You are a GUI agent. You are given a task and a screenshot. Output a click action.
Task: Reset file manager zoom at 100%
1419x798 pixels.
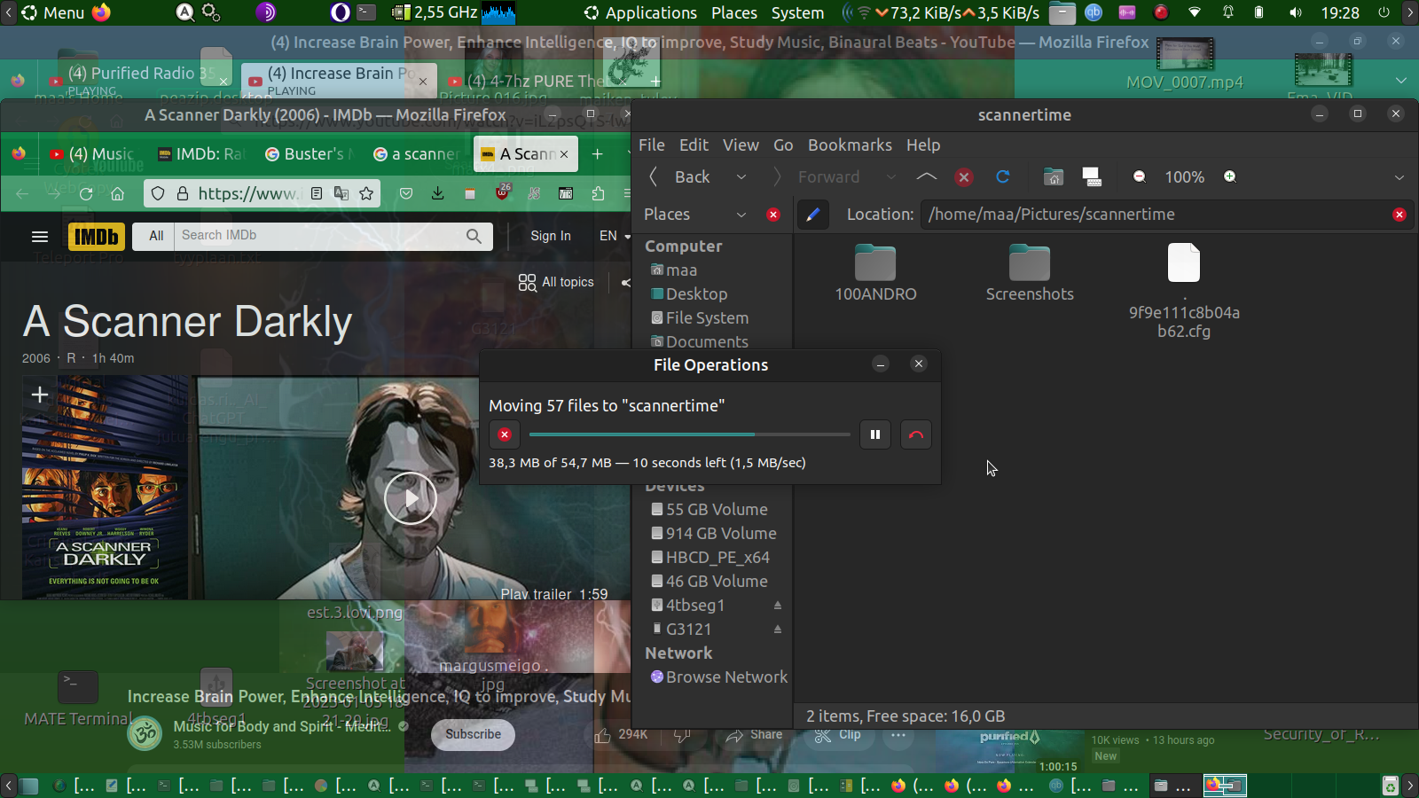[1185, 177]
